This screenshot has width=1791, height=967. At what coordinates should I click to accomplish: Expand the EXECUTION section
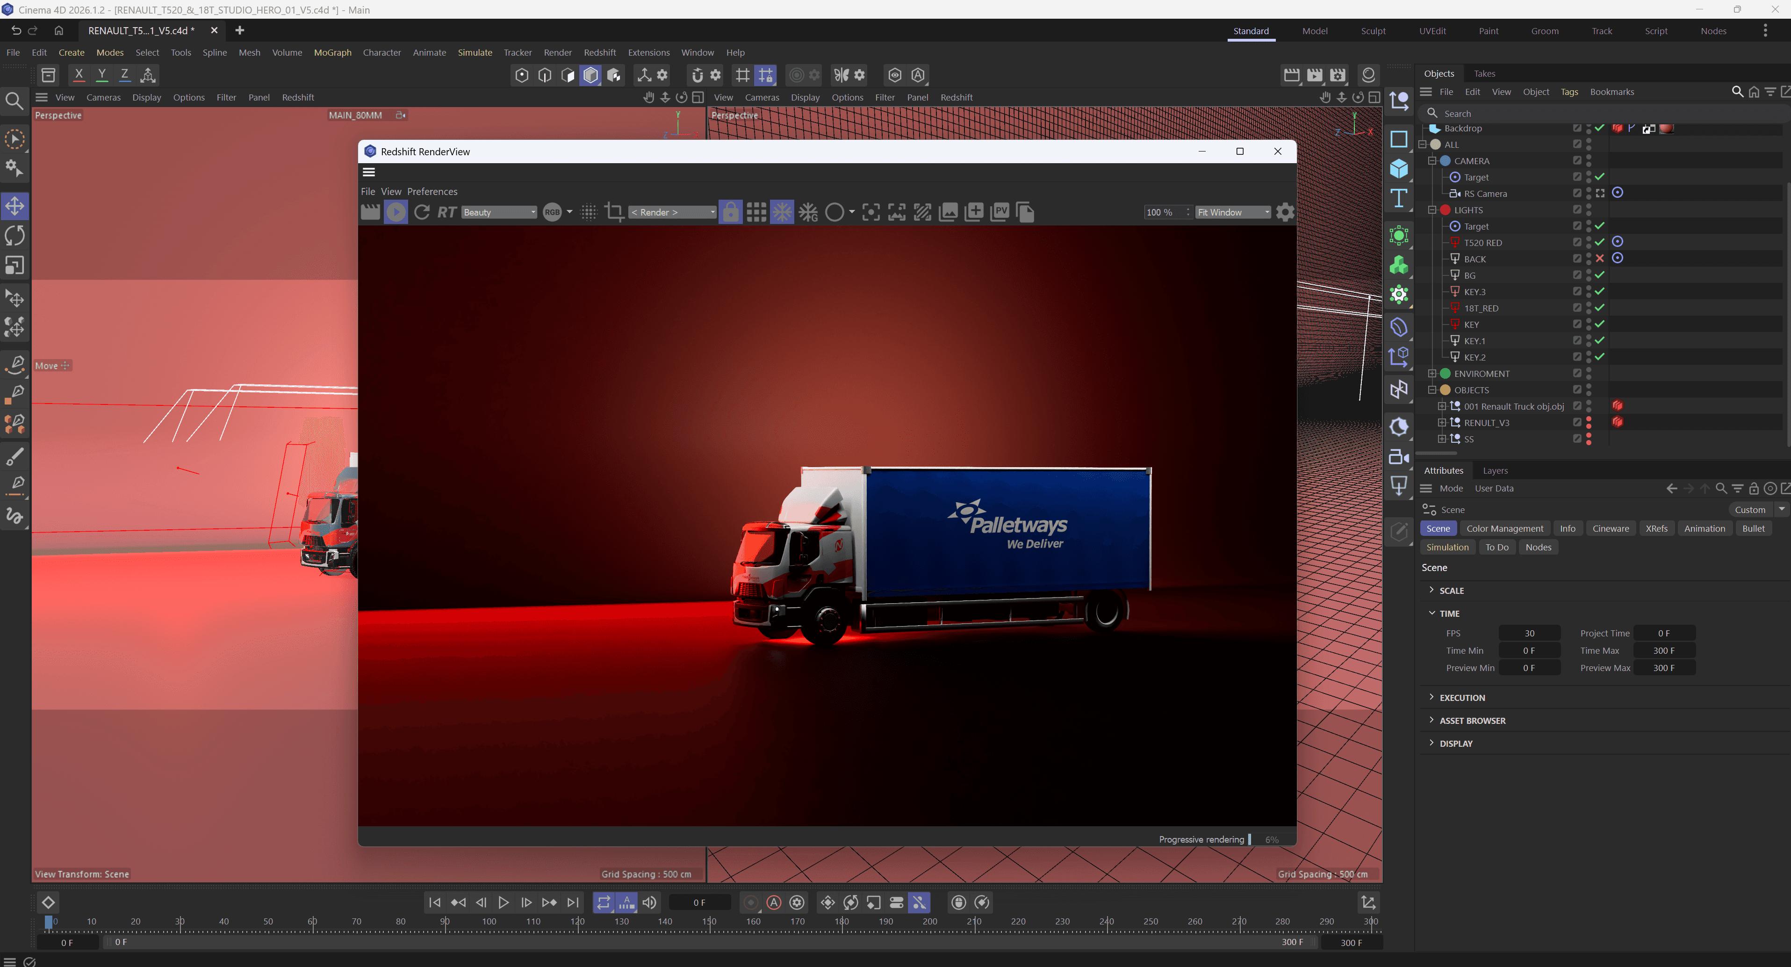[x=1461, y=697]
